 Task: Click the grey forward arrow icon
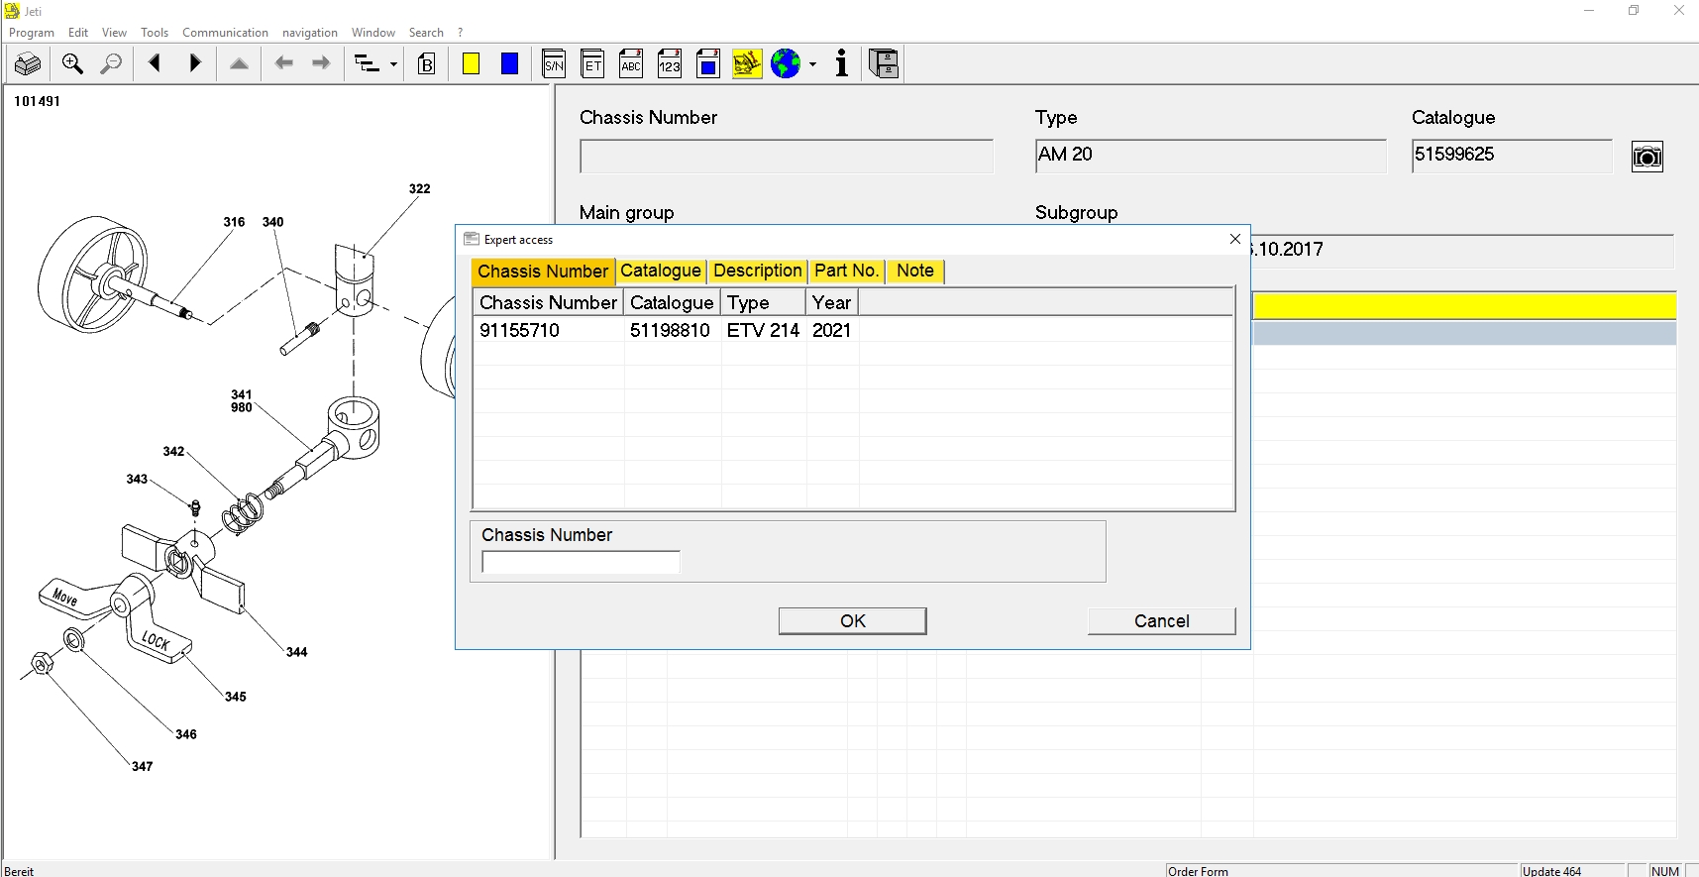(321, 64)
